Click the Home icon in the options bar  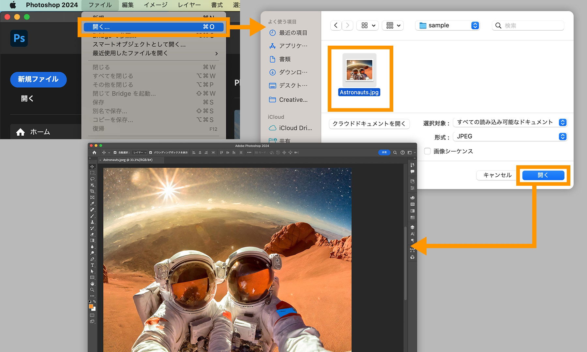95,153
